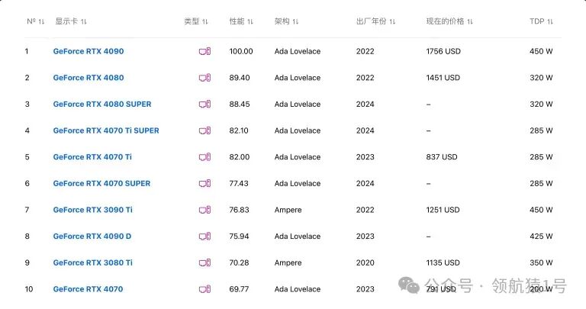Click desktop type icon in RTX 4090 row
Viewport: 586px width, 309px height.
(x=204, y=51)
